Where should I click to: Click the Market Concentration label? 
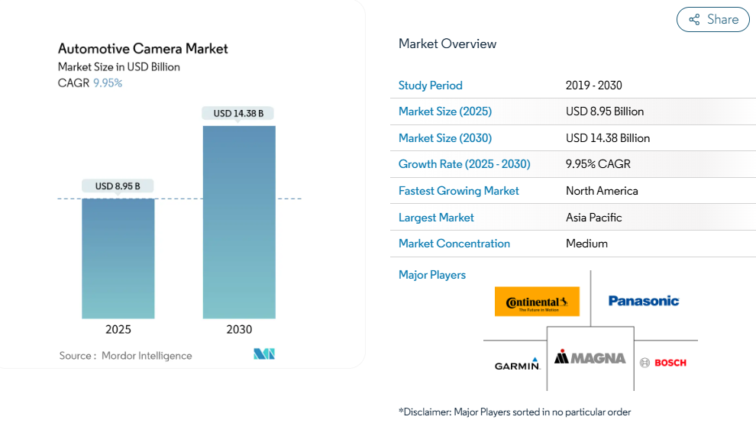[454, 244]
